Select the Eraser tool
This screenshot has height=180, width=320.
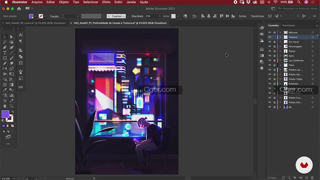(x=11, y=63)
